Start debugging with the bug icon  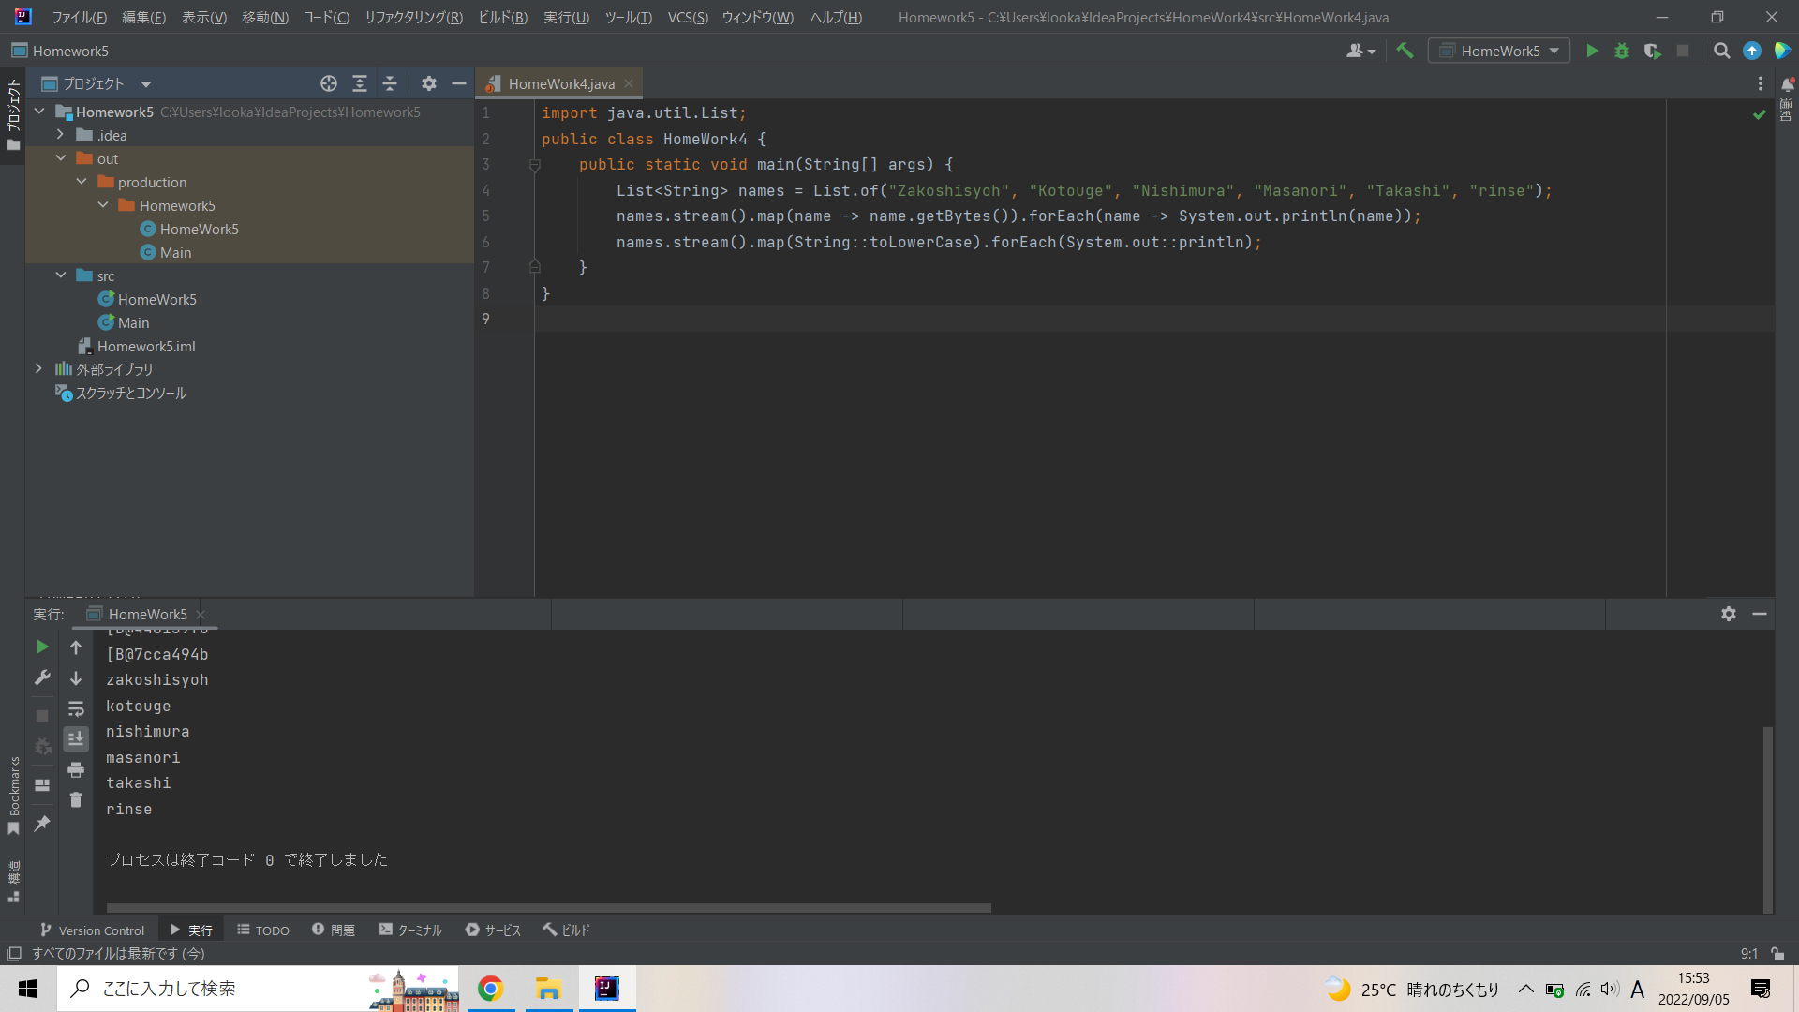click(x=1622, y=51)
